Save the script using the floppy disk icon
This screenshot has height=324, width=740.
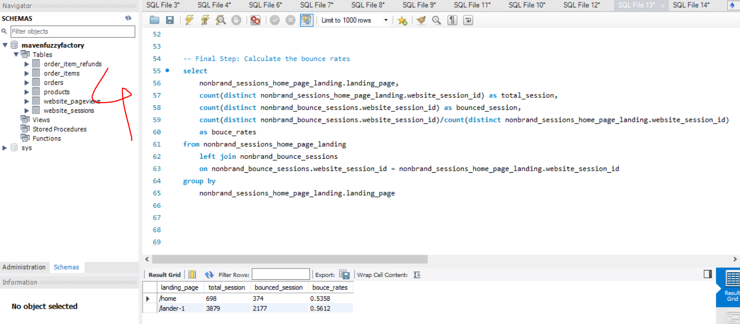point(170,20)
